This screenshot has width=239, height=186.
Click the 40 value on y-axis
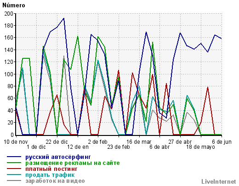(x=11, y=110)
